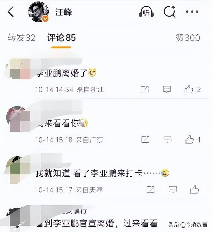Switch to the 转发 32 tab
Image resolution: width=212 pixels, height=232 pixels.
click(x=22, y=37)
